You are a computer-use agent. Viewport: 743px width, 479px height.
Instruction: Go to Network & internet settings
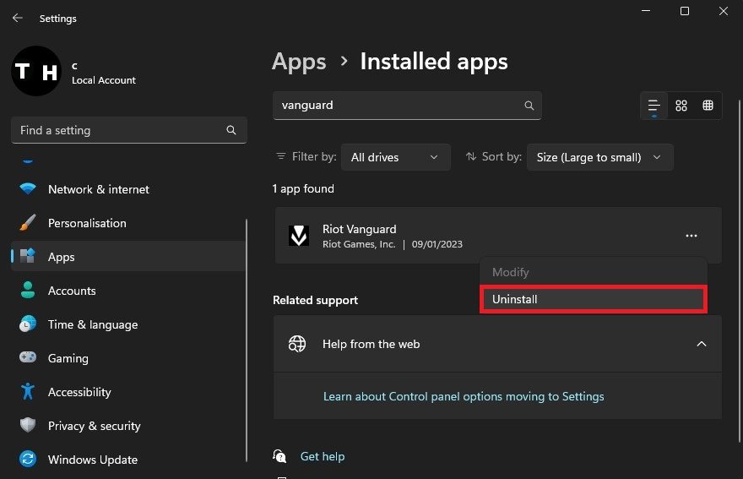point(98,189)
